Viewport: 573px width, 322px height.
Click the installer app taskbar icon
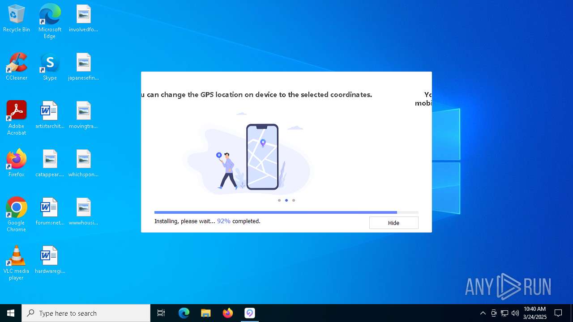point(250,313)
